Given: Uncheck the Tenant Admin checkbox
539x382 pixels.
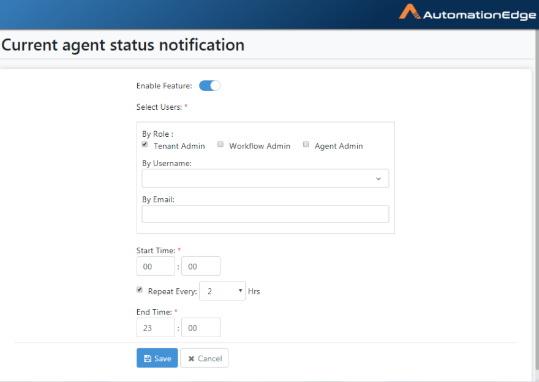Looking at the screenshot, I should (145, 144).
